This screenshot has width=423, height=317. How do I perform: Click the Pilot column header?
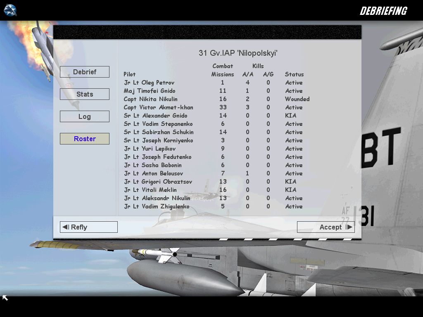pyautogui.click(x=129, y=74)
